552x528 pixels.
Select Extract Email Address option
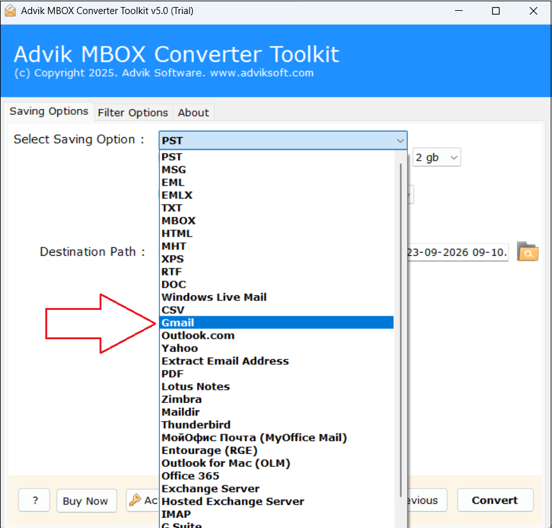point(276,361)
